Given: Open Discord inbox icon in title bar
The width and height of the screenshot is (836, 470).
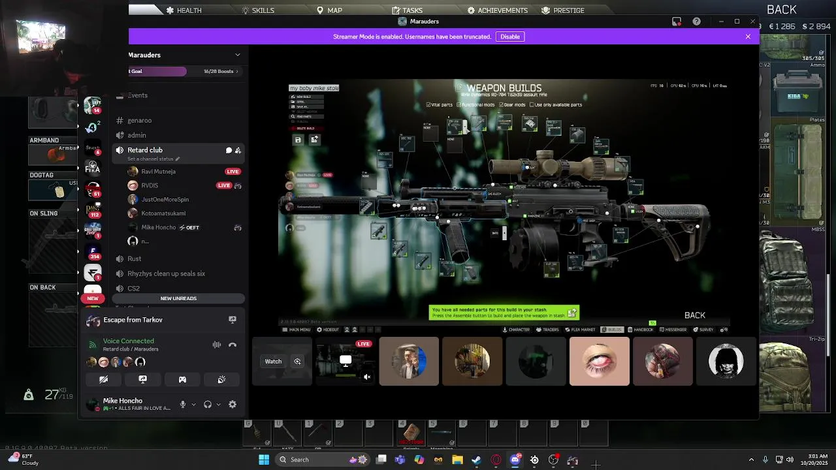Looking at the screenshot, I should [677, 22].
